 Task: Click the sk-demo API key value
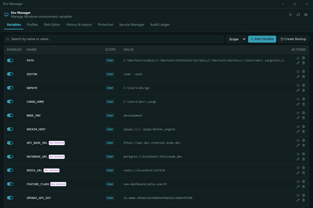(158, 198)
